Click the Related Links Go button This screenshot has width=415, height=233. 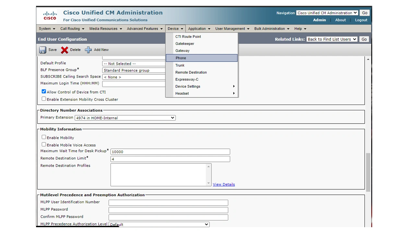pos(364,39)
